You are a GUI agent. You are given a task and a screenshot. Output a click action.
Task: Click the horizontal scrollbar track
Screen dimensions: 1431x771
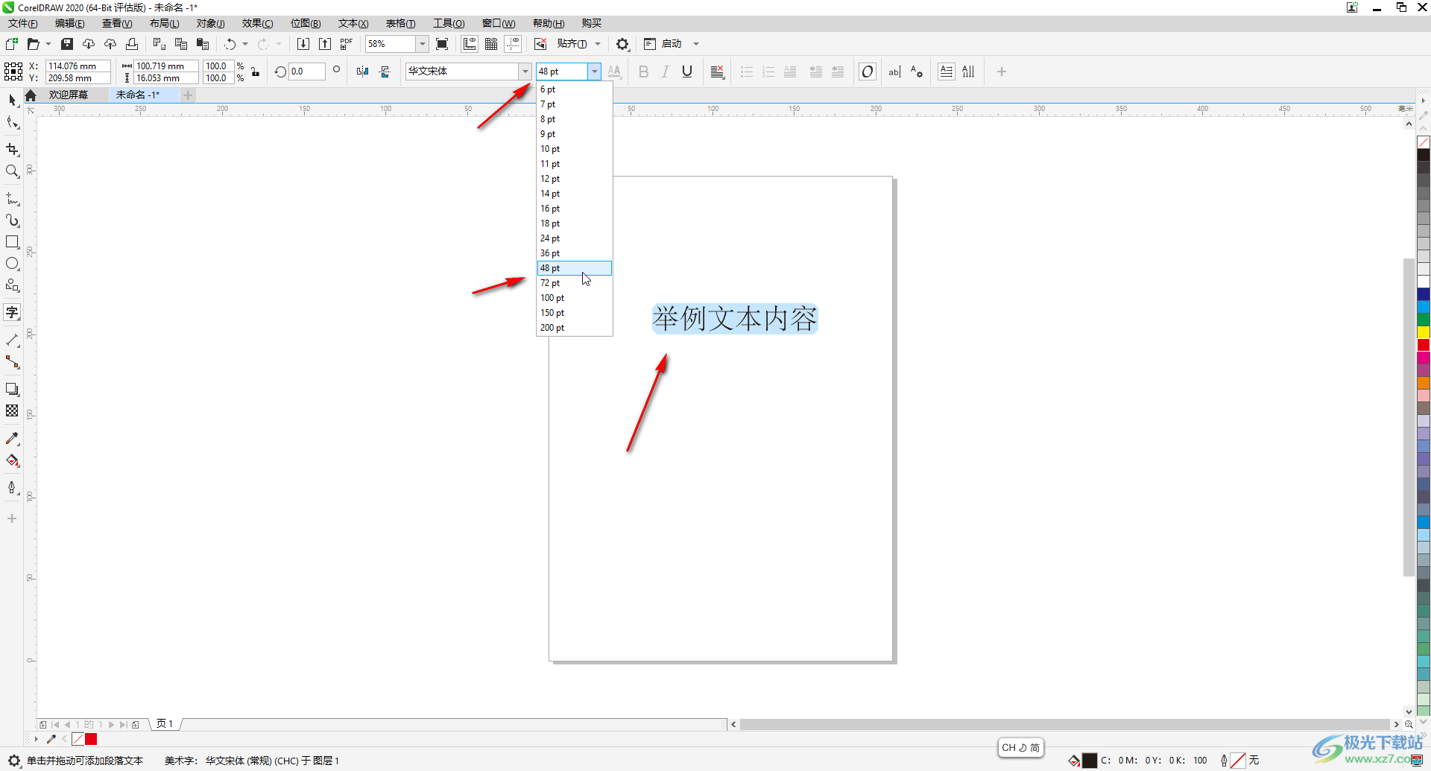pyautogui.click(x=1064, y=724)
